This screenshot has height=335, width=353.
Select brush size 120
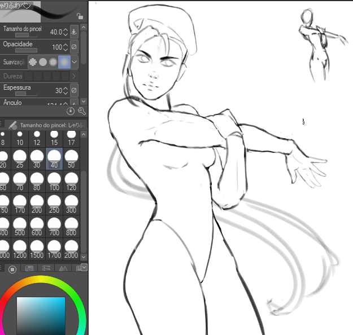pos(71,182)
